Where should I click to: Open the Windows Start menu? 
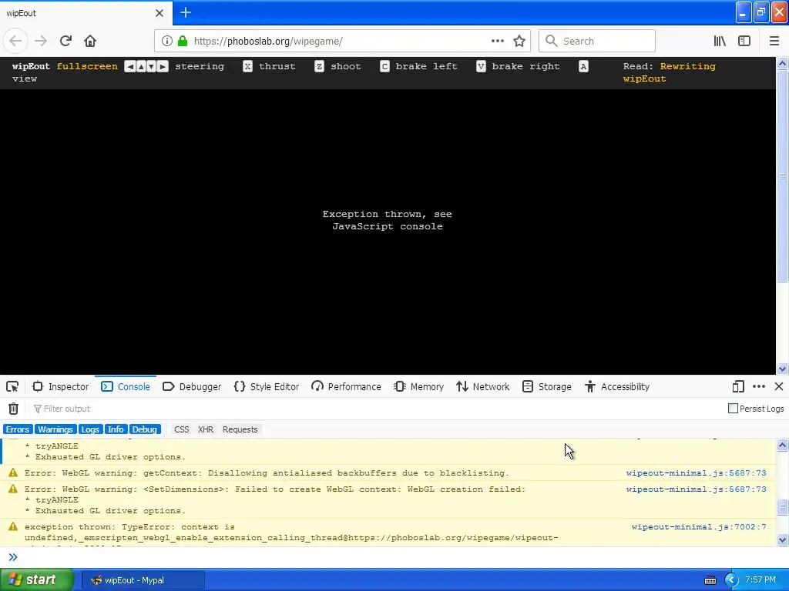click(37, 580)
